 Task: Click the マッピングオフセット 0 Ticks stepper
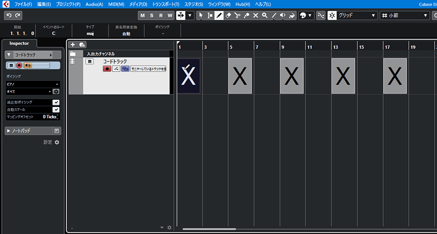[58, 117]
